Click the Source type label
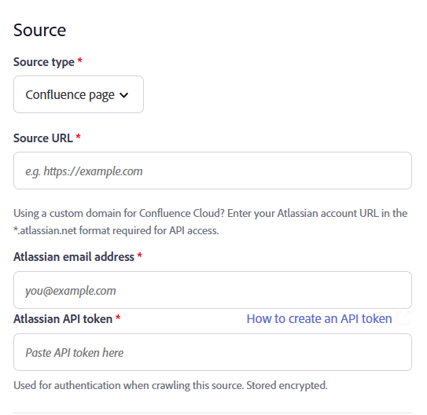The width and height of the screenshot is (427, 415). 44,62
